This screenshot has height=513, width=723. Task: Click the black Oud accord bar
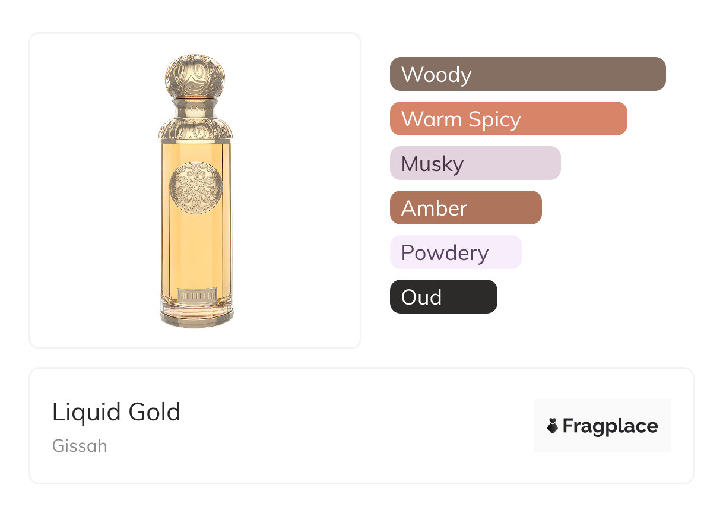click(443, 297)
